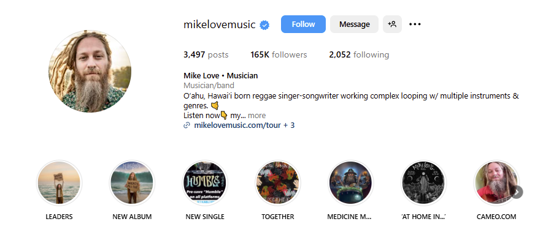Visit the mikelovemusic.com/tour link
This screenshot has height=235, width=535.
(237, 125)
